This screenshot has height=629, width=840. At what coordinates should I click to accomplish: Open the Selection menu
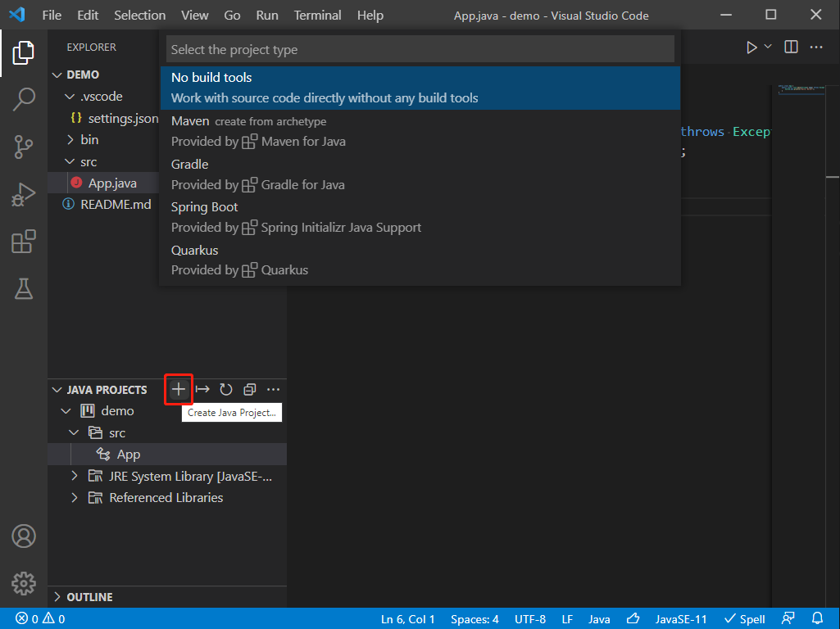pyautogui.click(x=139, y=16)
